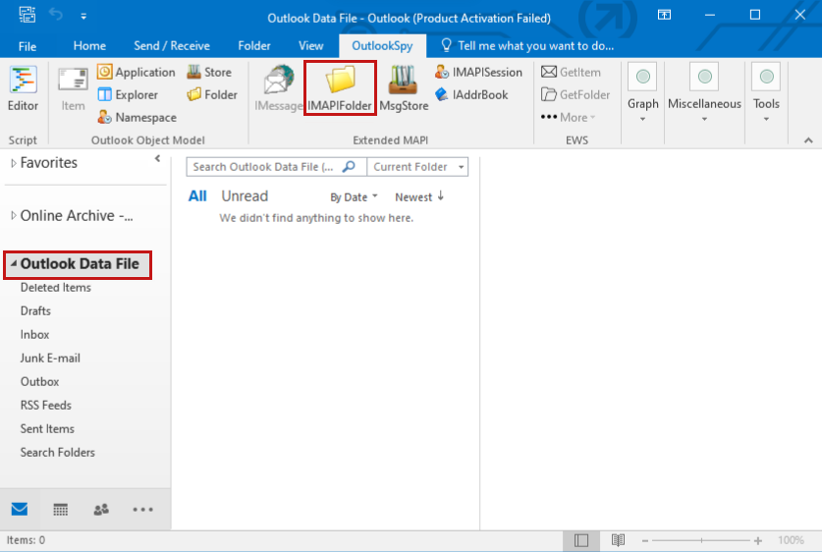Click the EWS GetFolder button
Viewport: 822px width, 552px height.
point(575,95)
